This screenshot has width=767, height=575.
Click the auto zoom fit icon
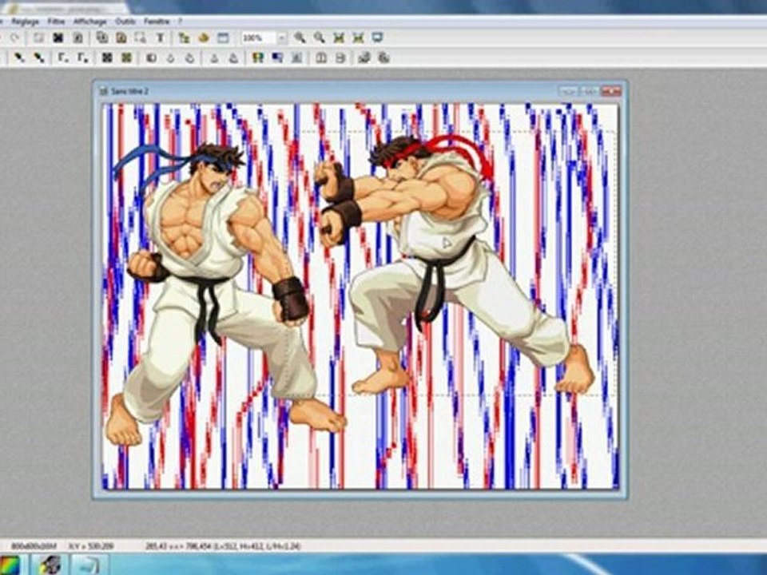(x=358, y=38)
